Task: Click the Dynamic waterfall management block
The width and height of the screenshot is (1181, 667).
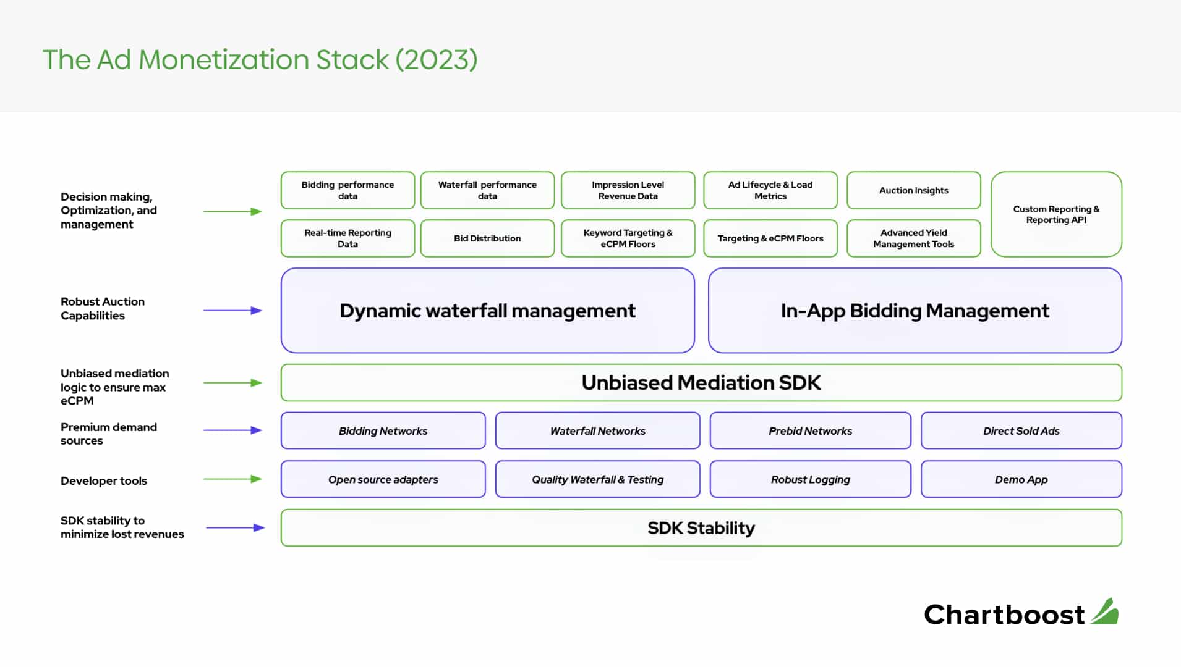Action: tap(488, 311)
